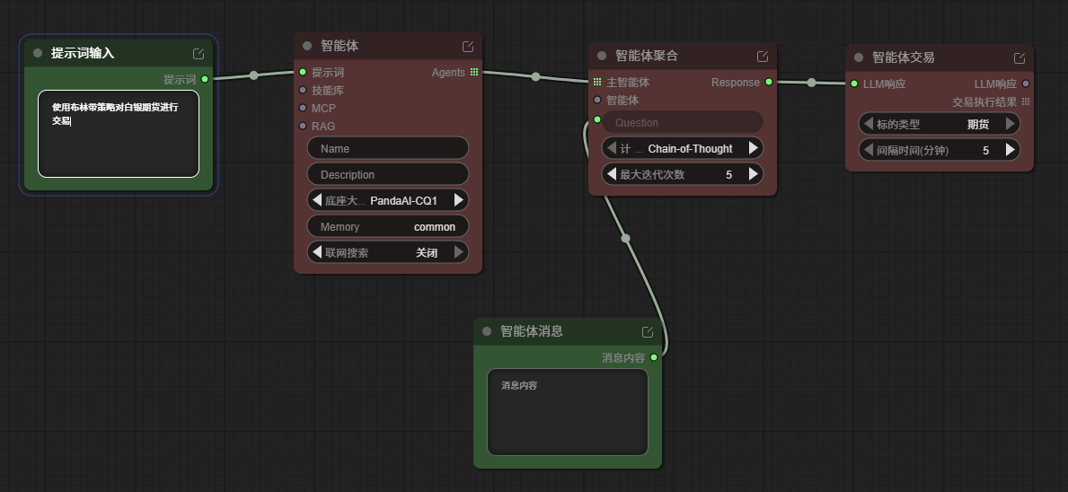1068x492 pixels.
Task: Click the edit icon on 智能体交易 node
Action: (1019, 58)
